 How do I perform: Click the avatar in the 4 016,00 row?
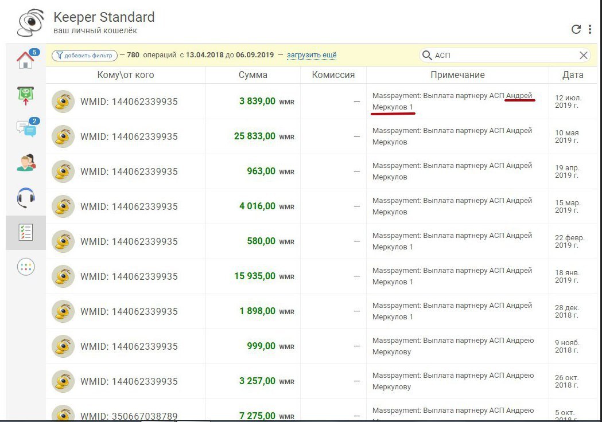pos(63,206)
